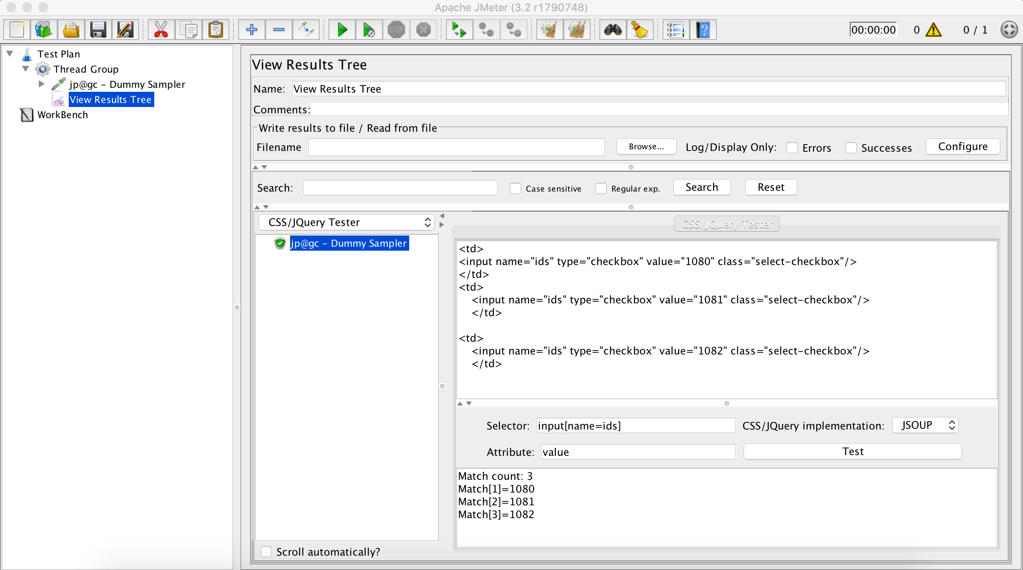The width and height of the screenshot is (1023, 570).
Task: Expand the jp@gc Dummy Sampler tree node
Action: [x=41, y=84]
